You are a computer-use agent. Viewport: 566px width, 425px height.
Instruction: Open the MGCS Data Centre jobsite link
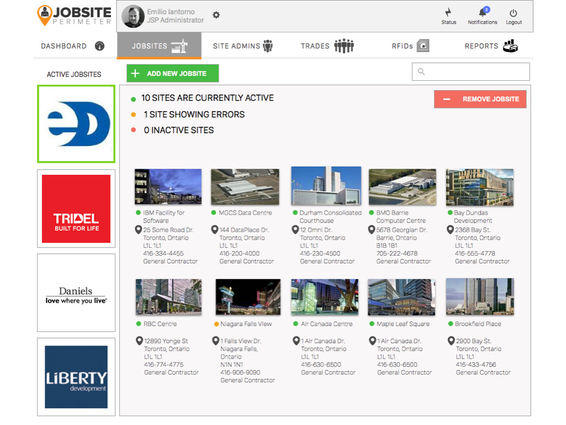pos(245,213)
